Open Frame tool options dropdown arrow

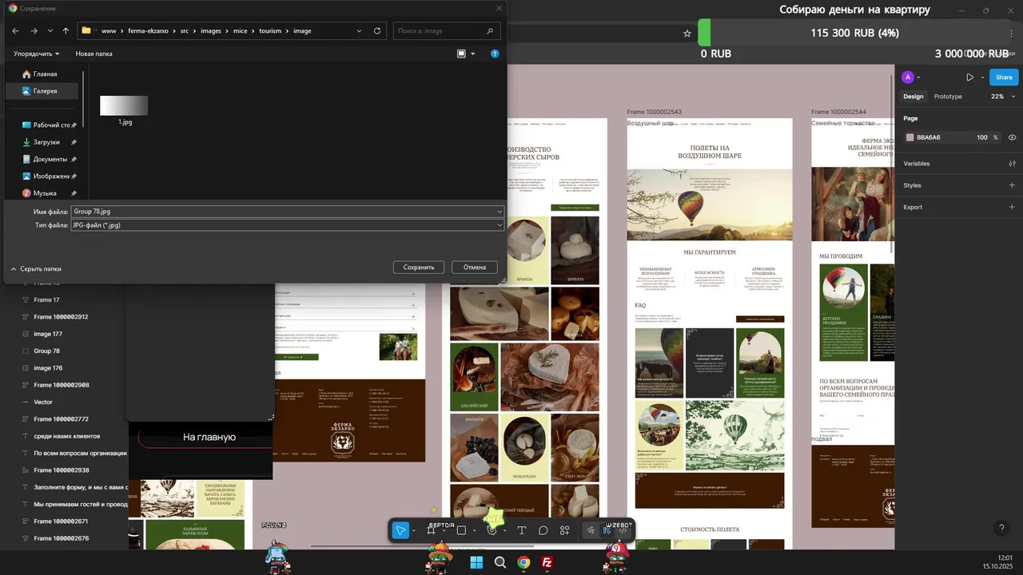(x=444, y=531)
